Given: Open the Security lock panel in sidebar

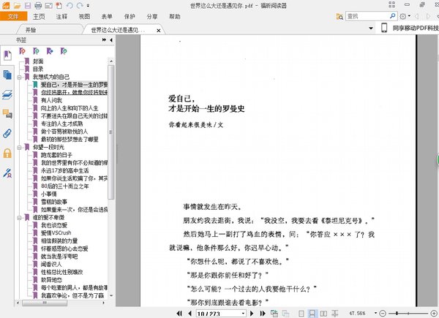Looking at the screenshot, I should 7,153.
